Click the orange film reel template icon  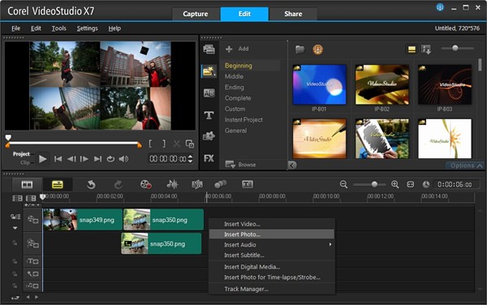click(317, 49)
